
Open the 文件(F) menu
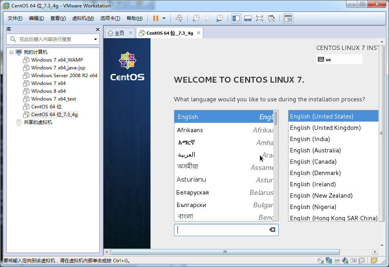(x=15, y=18)
